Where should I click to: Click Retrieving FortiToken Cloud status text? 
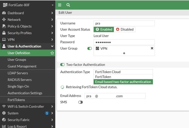coord(92,87)
